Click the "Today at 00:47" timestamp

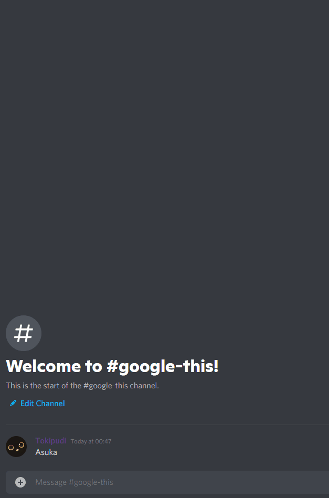pos(91,441)
